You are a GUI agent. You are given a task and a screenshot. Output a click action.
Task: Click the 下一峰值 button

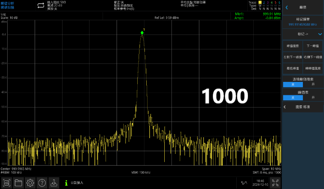point(313,46)
